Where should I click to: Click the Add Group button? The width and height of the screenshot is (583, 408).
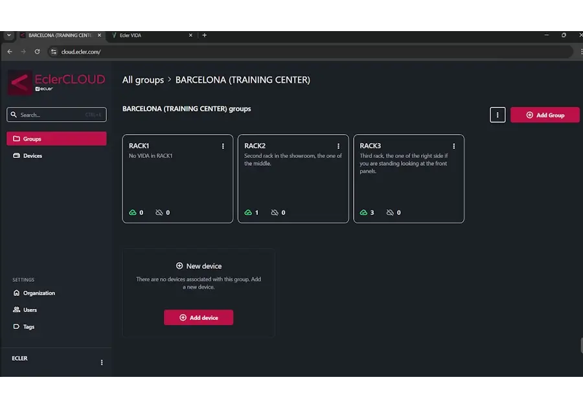click(x=545, y=115)
